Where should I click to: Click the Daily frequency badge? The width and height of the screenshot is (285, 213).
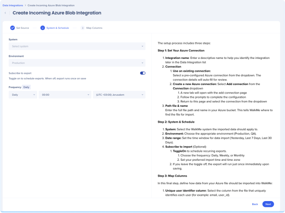pyautogui.click(x=27, y=87)
